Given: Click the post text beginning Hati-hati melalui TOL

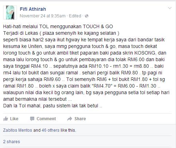Looking at the screenshot, I should 58,26.
